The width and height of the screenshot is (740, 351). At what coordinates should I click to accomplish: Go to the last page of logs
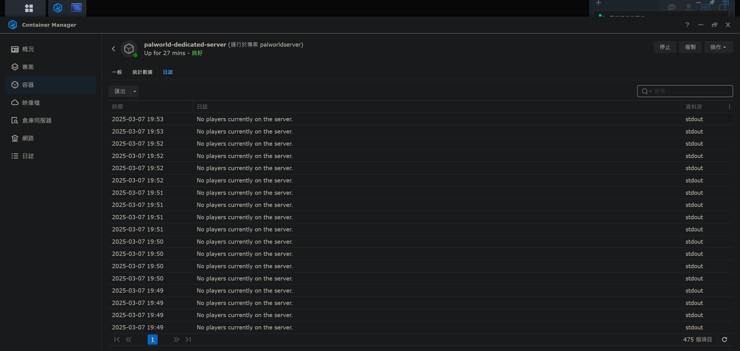[188, 339]
